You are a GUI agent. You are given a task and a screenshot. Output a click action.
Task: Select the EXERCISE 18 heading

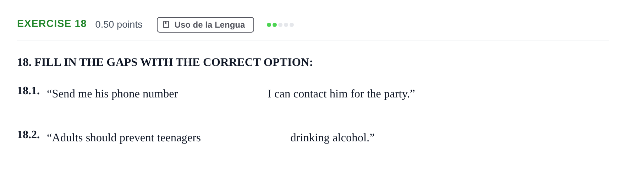[x=52, y=24]
